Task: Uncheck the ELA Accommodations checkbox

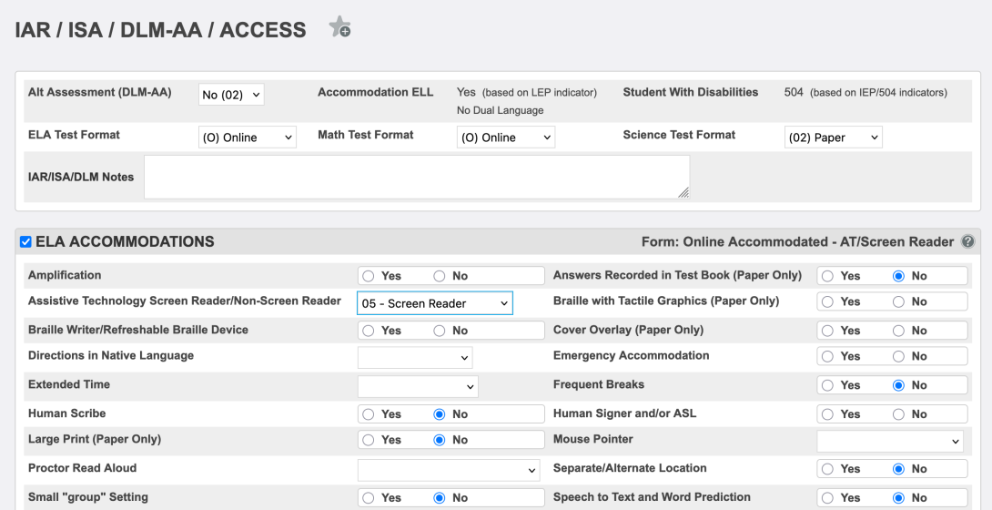Action: pos(25,242)
